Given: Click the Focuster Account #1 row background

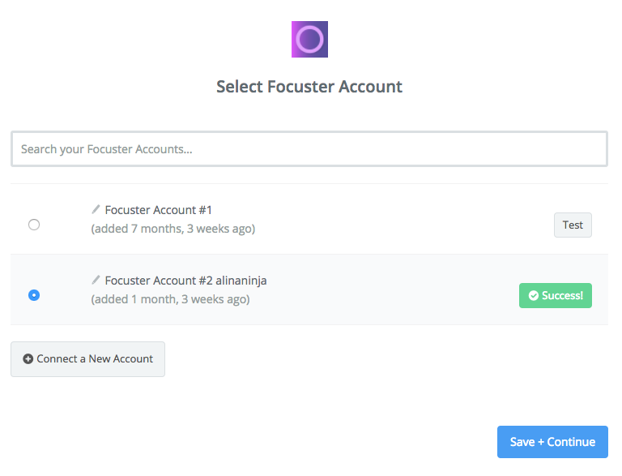Looking at the screenshot, I should point(309,219).
